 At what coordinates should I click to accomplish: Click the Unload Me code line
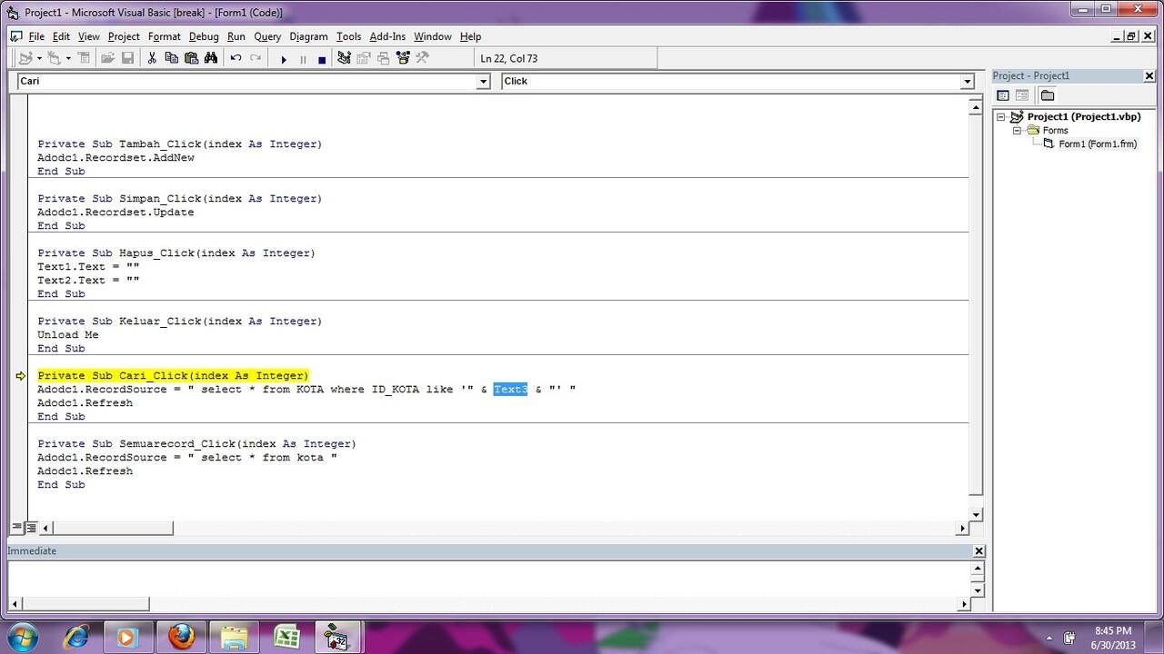pos(68,335)
